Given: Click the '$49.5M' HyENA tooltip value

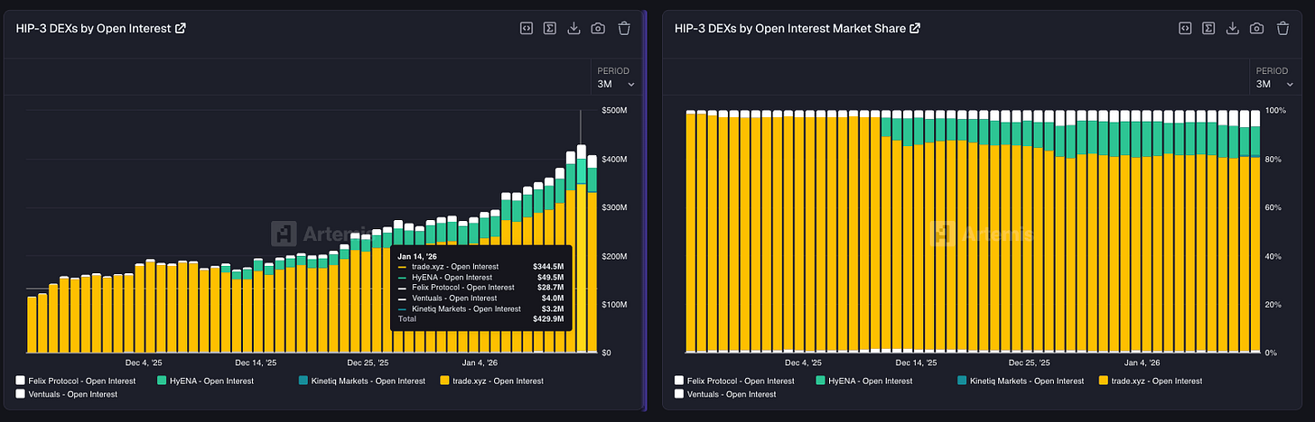Looking at the screenshot, I should 549,277.
